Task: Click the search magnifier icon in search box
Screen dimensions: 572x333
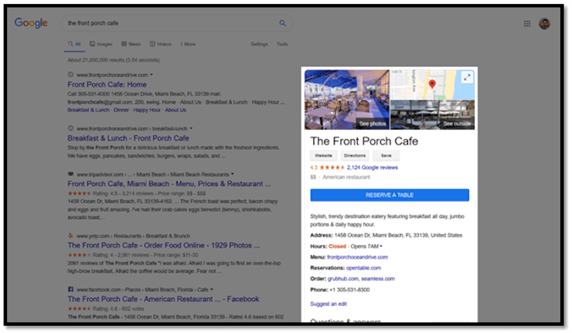Action: tap(282, 23)
